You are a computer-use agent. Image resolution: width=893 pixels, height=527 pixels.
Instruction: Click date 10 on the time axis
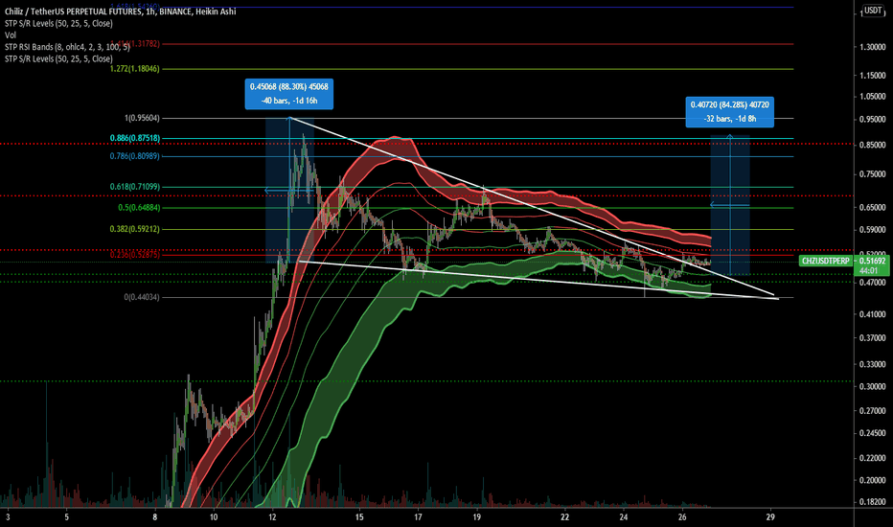pos(214,517)
